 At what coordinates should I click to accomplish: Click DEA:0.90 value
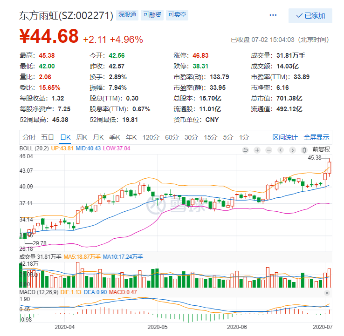pyautogui.click(x=95, y=292)
